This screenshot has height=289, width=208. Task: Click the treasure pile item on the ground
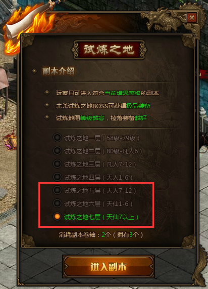point(10,141)
